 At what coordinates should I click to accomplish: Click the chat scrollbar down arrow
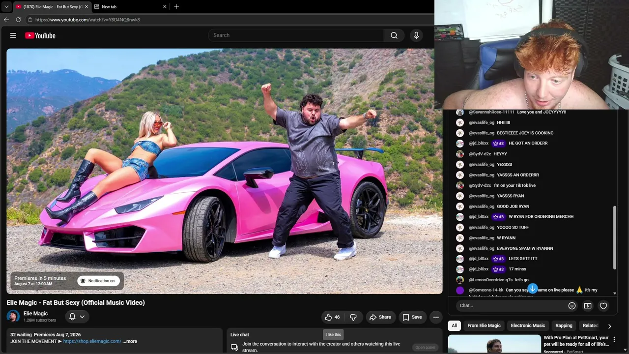pyautogui.click(x=614, y=294)
